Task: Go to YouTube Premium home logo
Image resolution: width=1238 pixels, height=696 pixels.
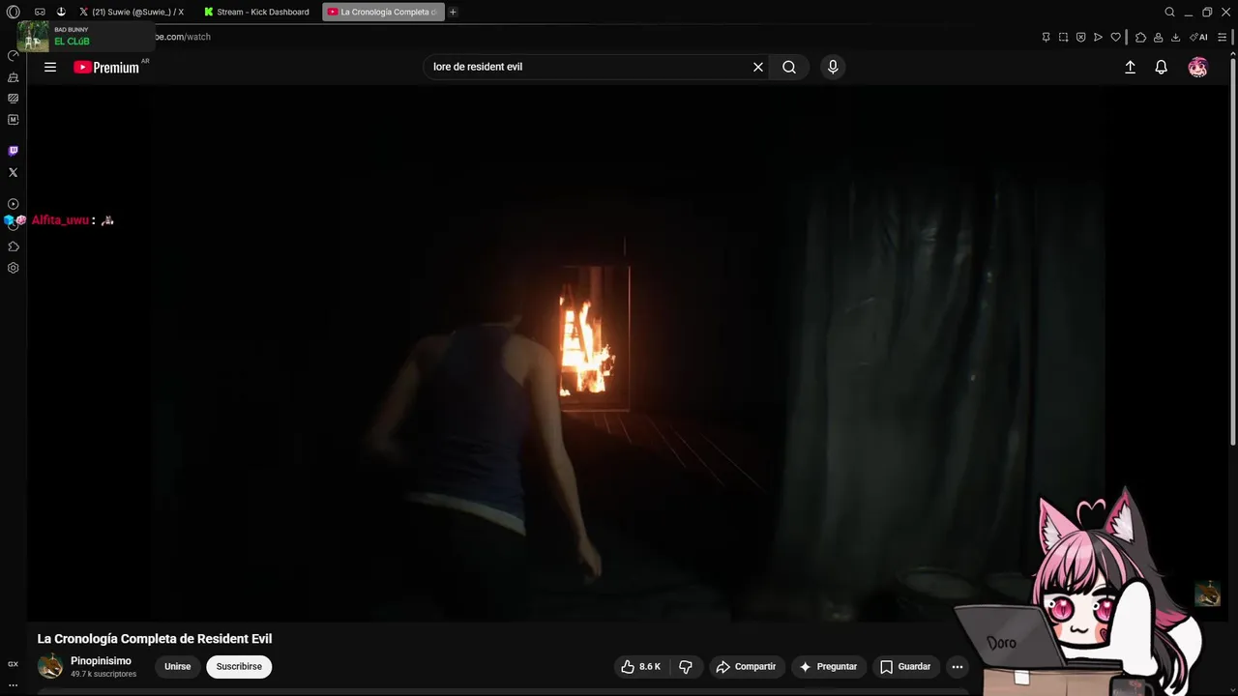Action: pos(107,67)
